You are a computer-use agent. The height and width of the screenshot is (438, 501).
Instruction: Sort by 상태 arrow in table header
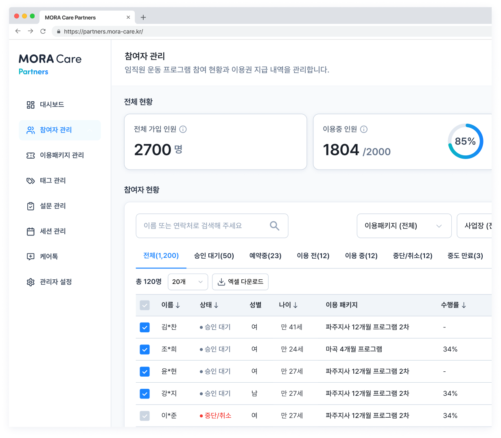[216, 305]
